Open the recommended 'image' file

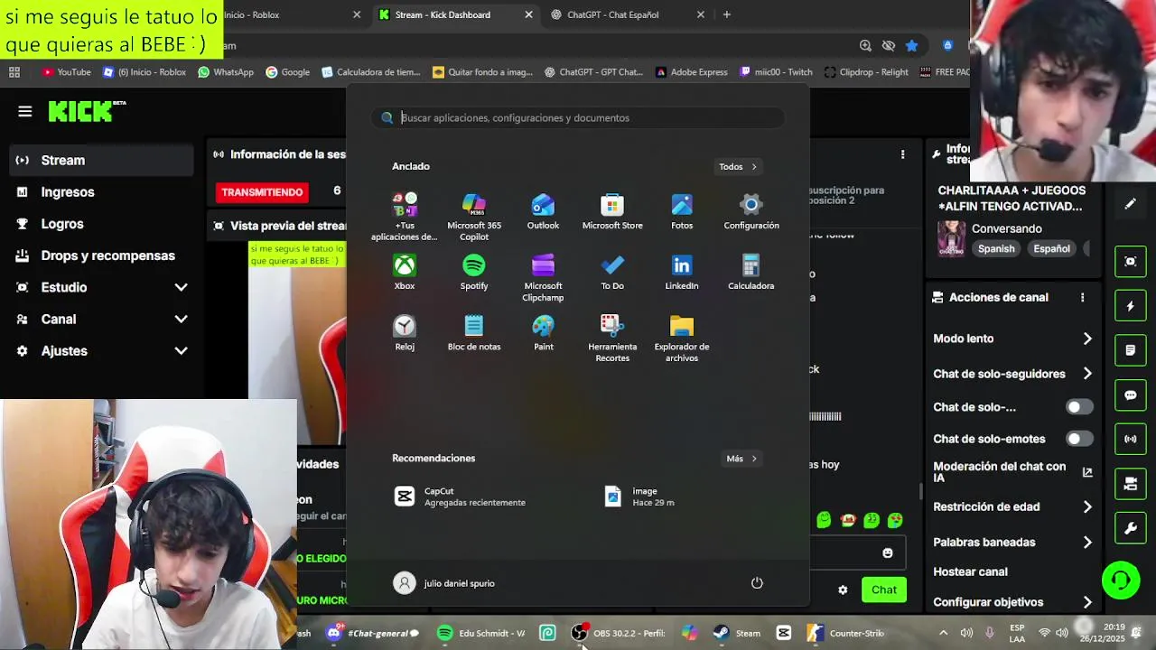point(639,497)
